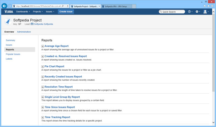216x127 pixels.
Task: Select the Softpedia Project browser tab
Action: click(x=85, y=6)
